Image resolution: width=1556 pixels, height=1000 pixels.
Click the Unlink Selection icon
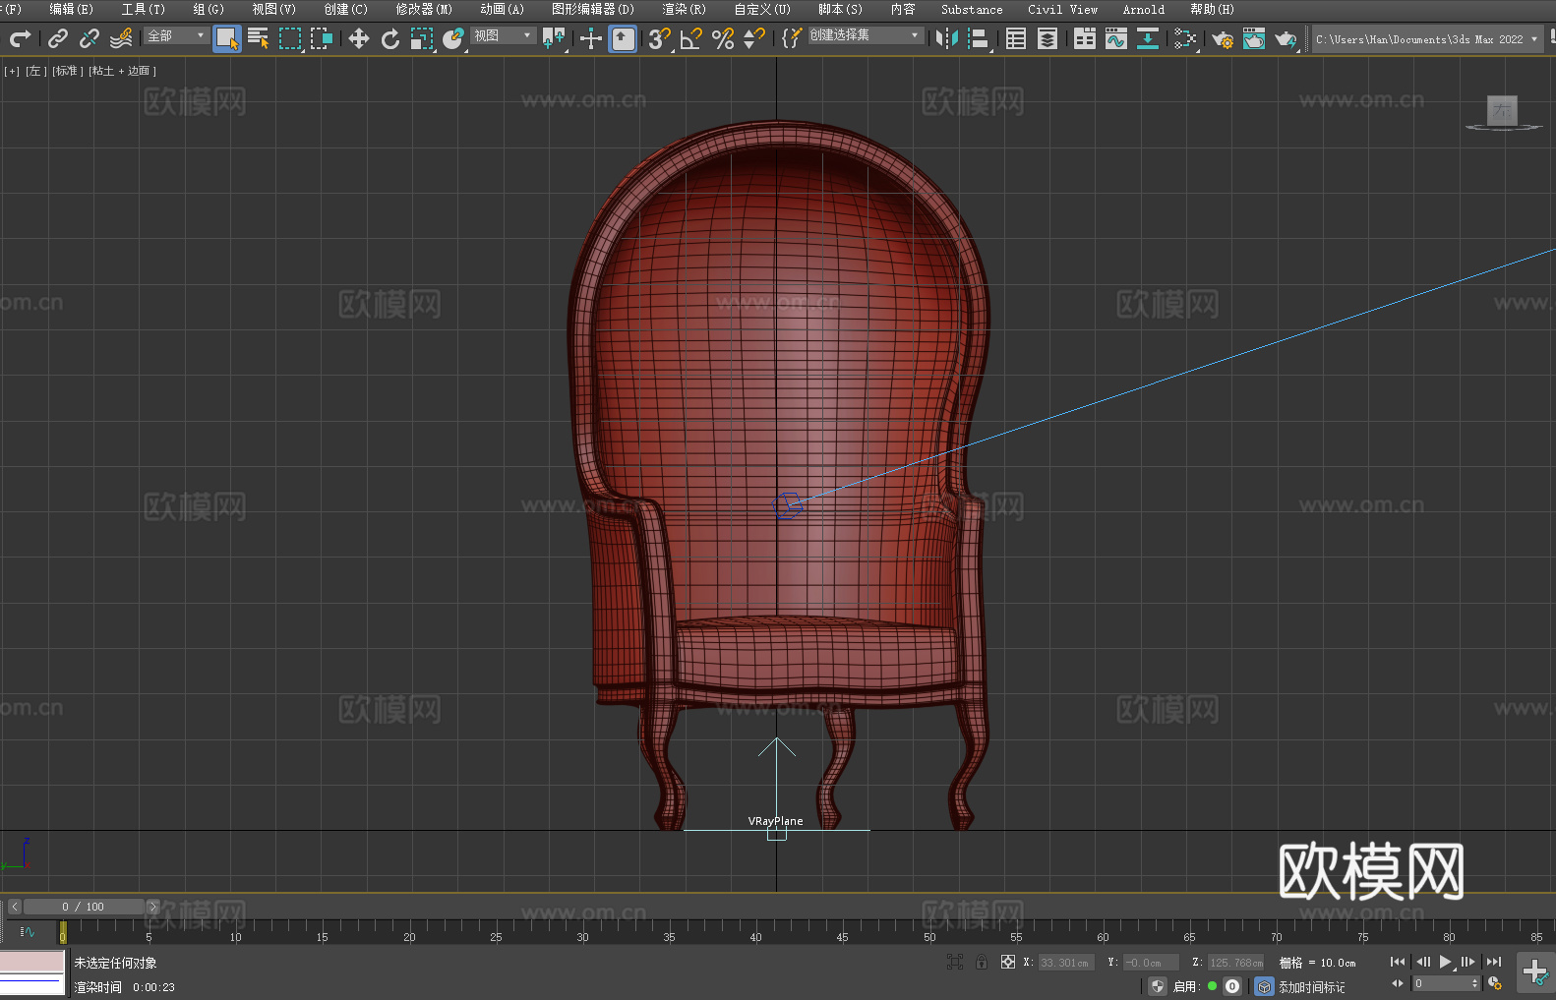(x=90, y=38)
